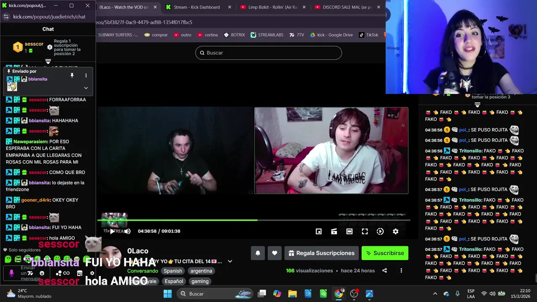Click the unpin icon on pinned message
Screen dimensions: 537x302
click(72, 75)
